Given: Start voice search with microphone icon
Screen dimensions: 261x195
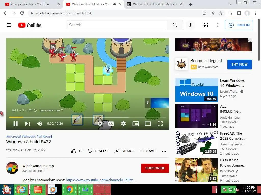Looking at the screenshot, I should point(190,25).
